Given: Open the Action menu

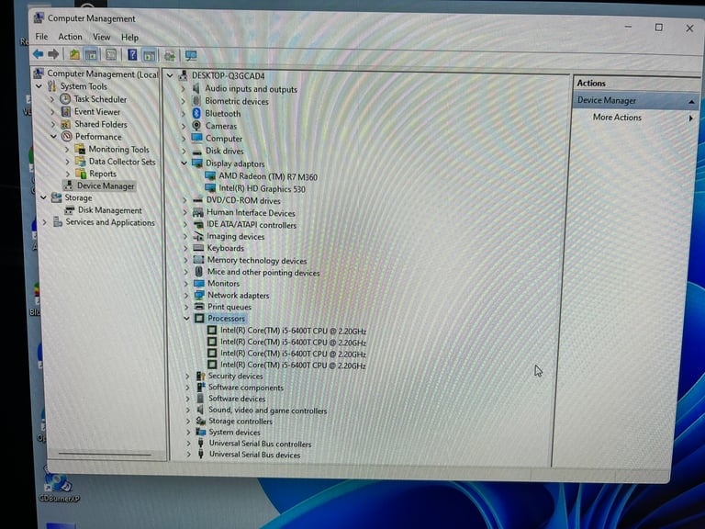Looking at the screenshot, I should click(70, 37).
